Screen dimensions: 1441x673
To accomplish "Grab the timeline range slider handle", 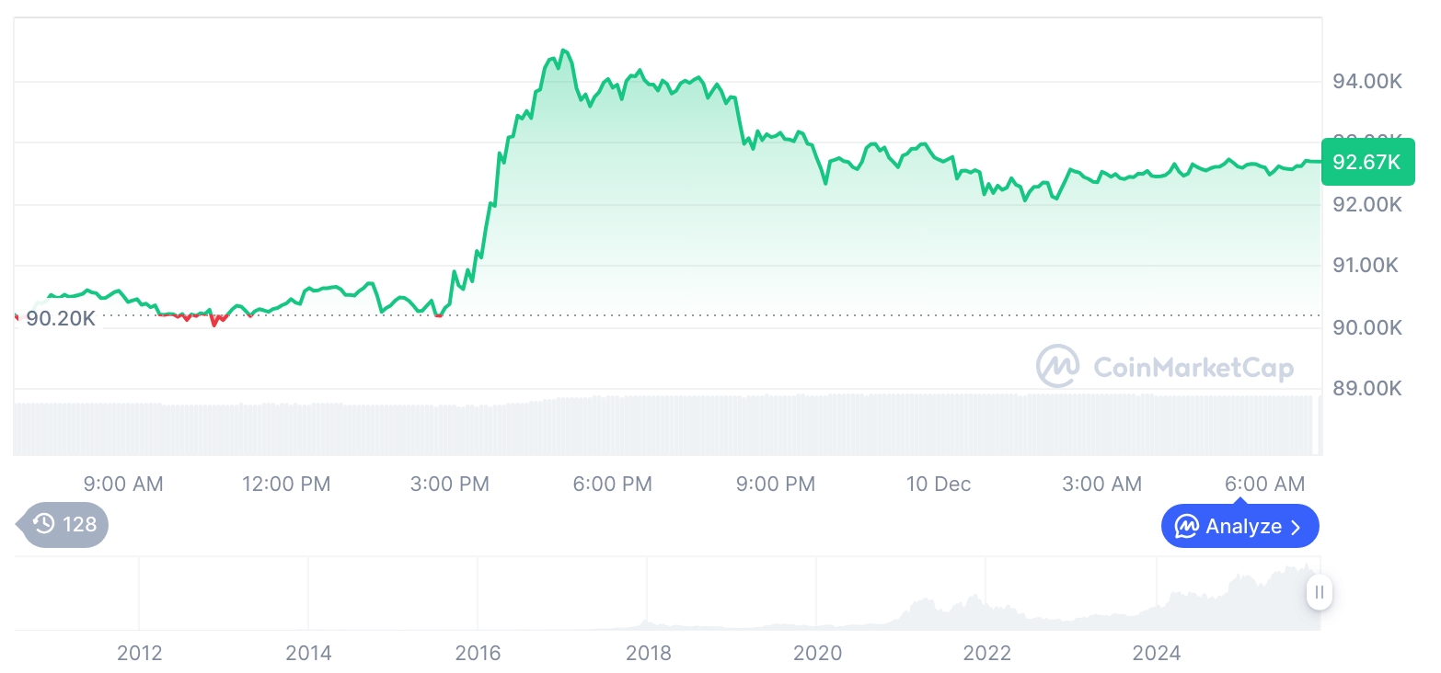I will [x=1320, y=592].
